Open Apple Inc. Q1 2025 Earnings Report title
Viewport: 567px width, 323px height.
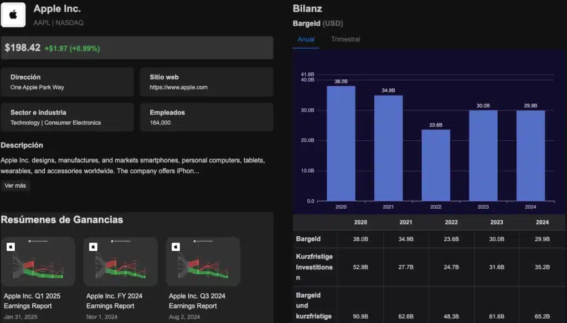point(32,301)
